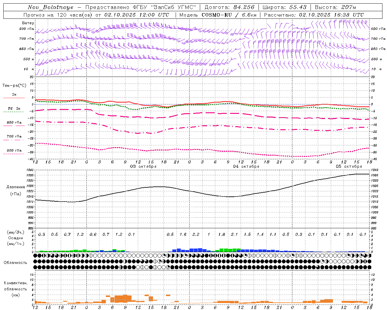Viewport: 387px width, 310px height.
Task: Select the precipitation value "2.1"
Action: click(234, 234)
